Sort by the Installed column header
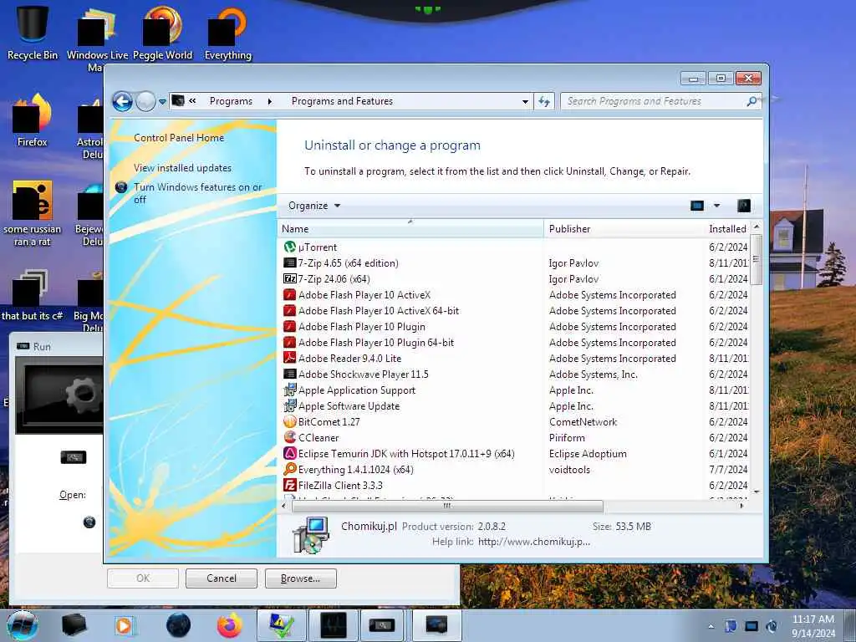Viewport: 856px width, 642px height. pyautogui.click(x=727, y=229)
